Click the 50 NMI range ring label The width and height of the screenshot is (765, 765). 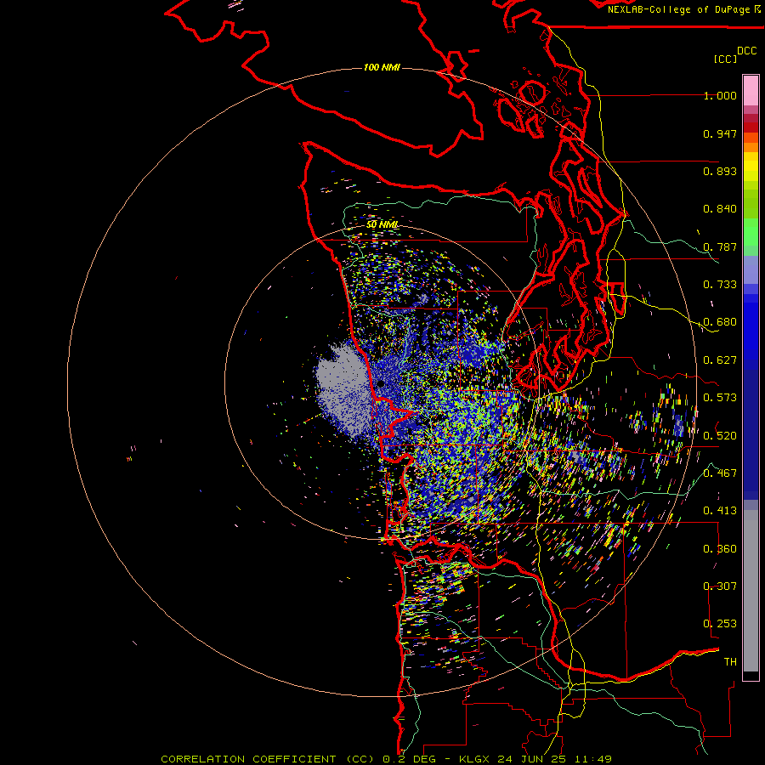pos(382,224)
